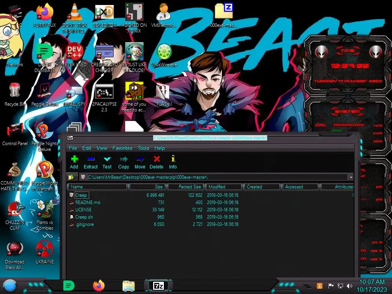Screen dimensions: 392x294
Task: Open the Help menu
Action: 160,148
